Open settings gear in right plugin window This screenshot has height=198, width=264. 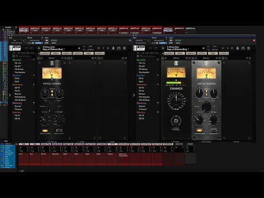click(x=249, y=48)
